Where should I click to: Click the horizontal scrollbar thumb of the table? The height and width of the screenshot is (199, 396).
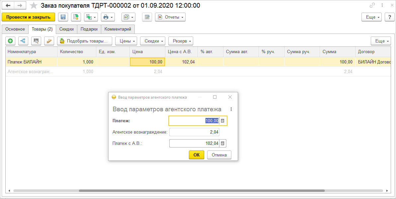click(202, 191)
